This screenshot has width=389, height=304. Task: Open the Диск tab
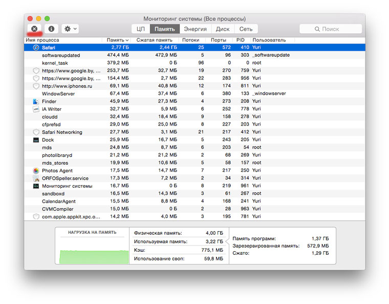[223, 29]
